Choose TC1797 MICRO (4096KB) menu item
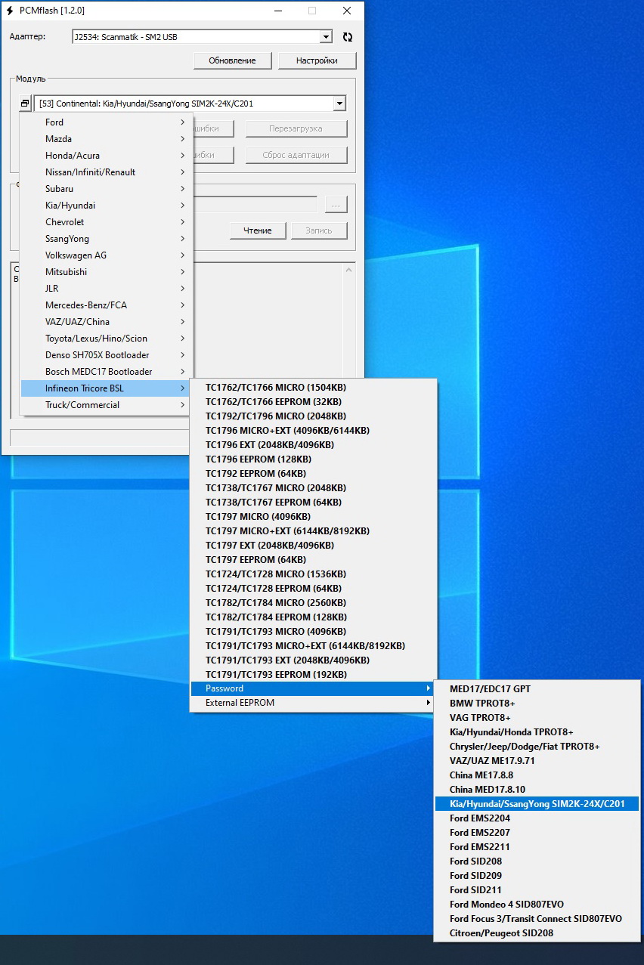The width and height of the screenshot is (644, 965). (x=258, y=517)
